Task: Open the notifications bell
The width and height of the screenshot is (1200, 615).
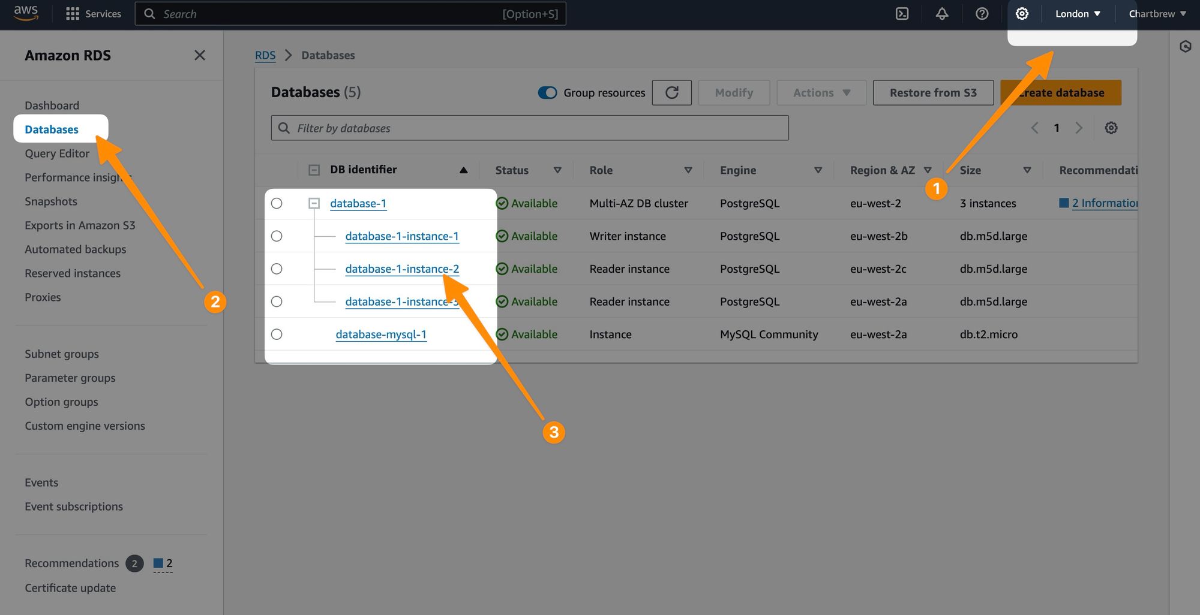Action: pyautogui.click(x=941, y=13)
